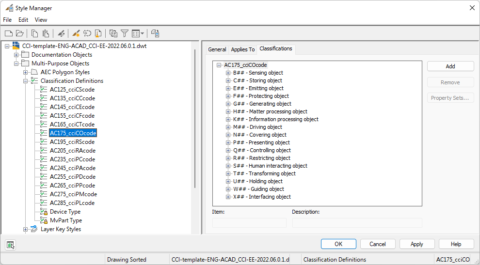Image resolution: width=480 pixels, height=265 pixels.
Task: Click the floating viewer icon at bottom-left
Action: [10, 245]
